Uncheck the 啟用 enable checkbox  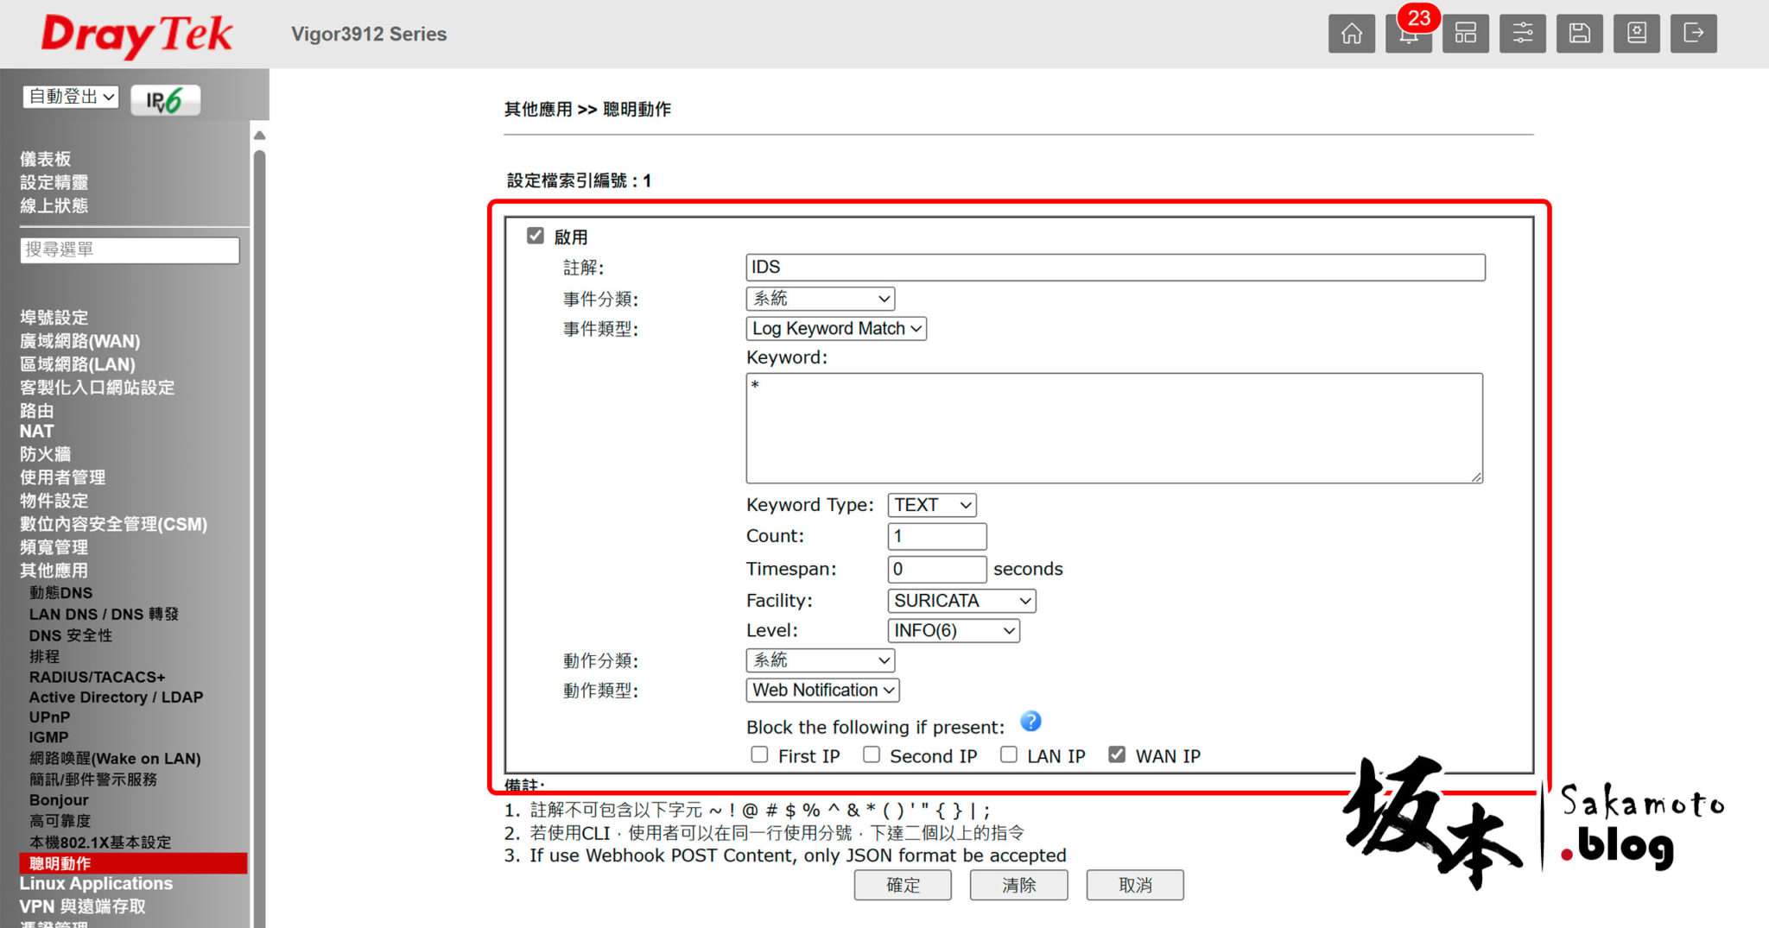535,235
